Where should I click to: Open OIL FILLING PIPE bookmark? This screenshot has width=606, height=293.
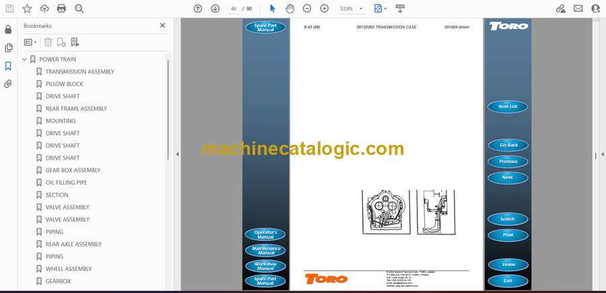point(66,183)
